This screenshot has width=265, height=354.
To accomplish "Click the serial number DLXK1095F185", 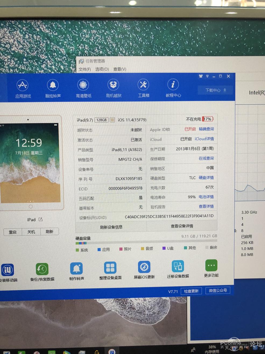I will [129, 178].
